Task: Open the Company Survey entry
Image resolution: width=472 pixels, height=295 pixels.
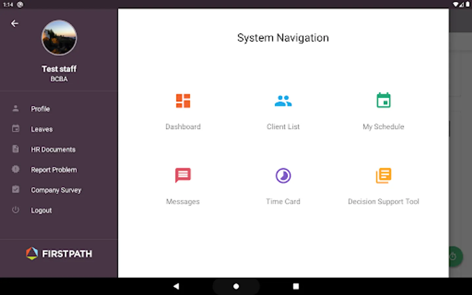Action: [x=56, y=190]
